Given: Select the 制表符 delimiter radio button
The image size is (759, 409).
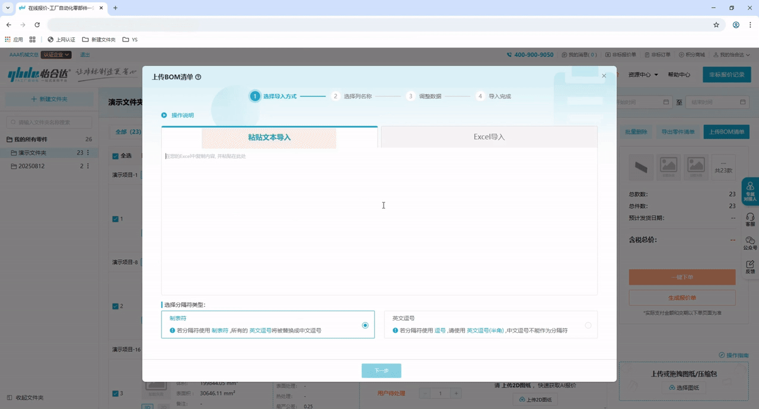Looking at the screenshot, I should coord(365,325).
